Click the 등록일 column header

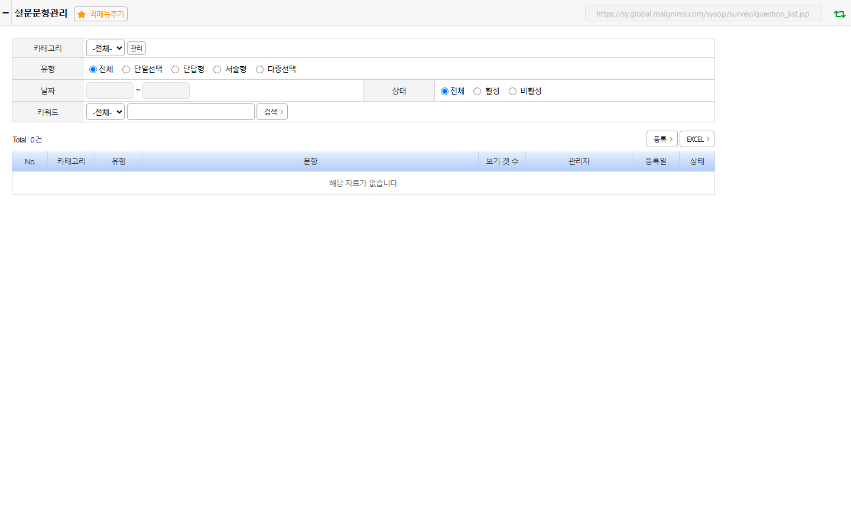(x=656, y=161)
